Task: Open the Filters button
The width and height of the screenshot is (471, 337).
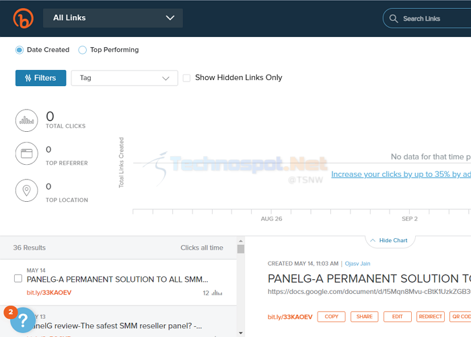Action: pos(41,78)
